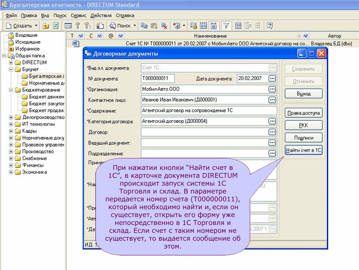359x270 pixels.
Task: Click the stacked rows view toolbar icon
Action: pos(238,25)
